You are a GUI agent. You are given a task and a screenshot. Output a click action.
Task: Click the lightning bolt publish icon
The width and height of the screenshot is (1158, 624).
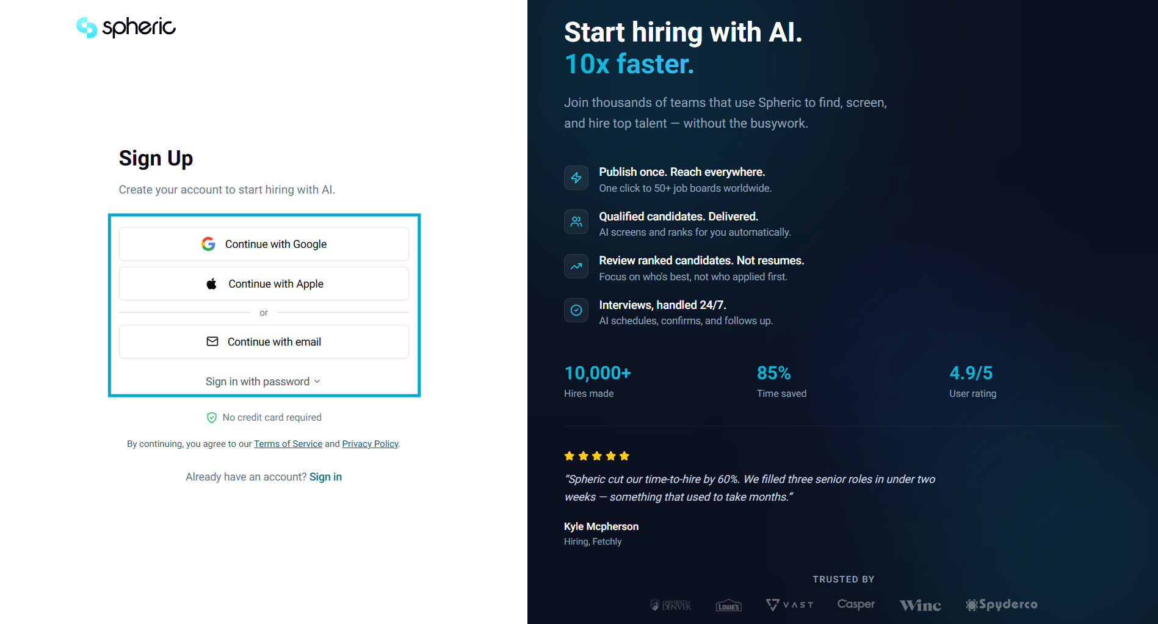pyautogui.click(x=576, y=178)
